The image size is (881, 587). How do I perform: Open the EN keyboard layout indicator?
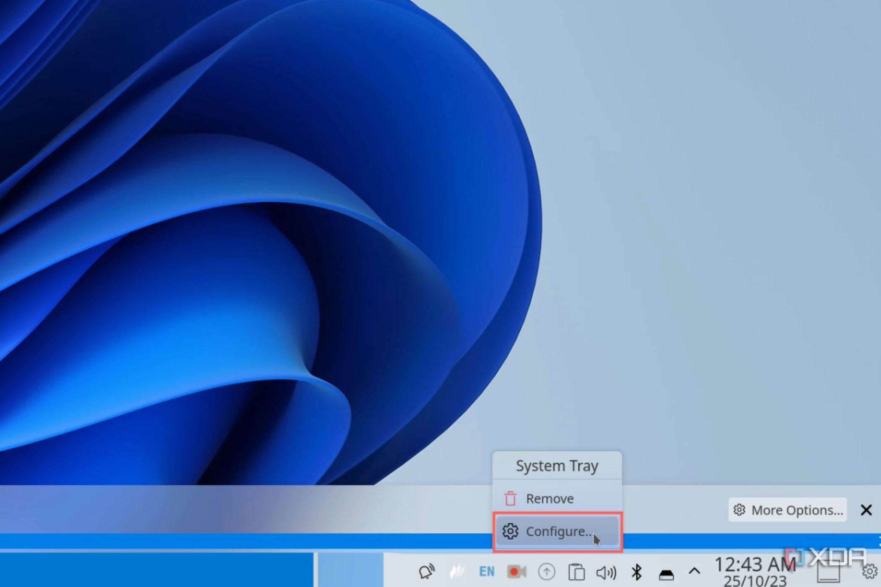[x=487, y=571]
